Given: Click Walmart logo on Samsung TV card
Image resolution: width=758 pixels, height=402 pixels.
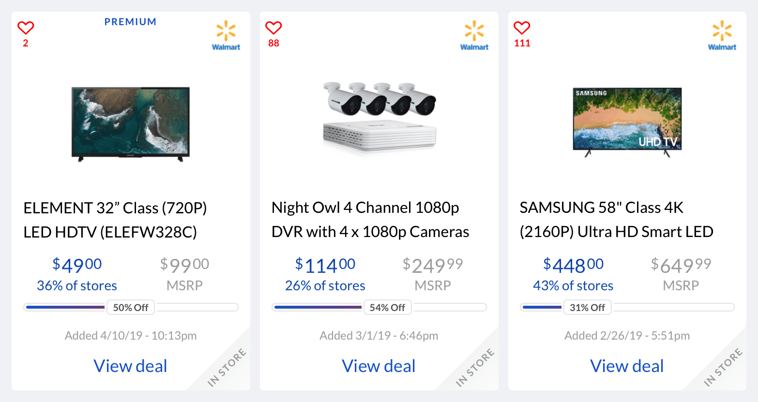Looking at the screenshot, I should pos(722,35).
